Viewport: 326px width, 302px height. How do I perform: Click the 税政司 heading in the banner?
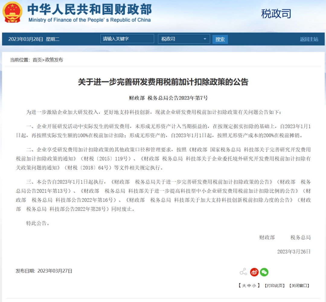(x=276, y=14)
